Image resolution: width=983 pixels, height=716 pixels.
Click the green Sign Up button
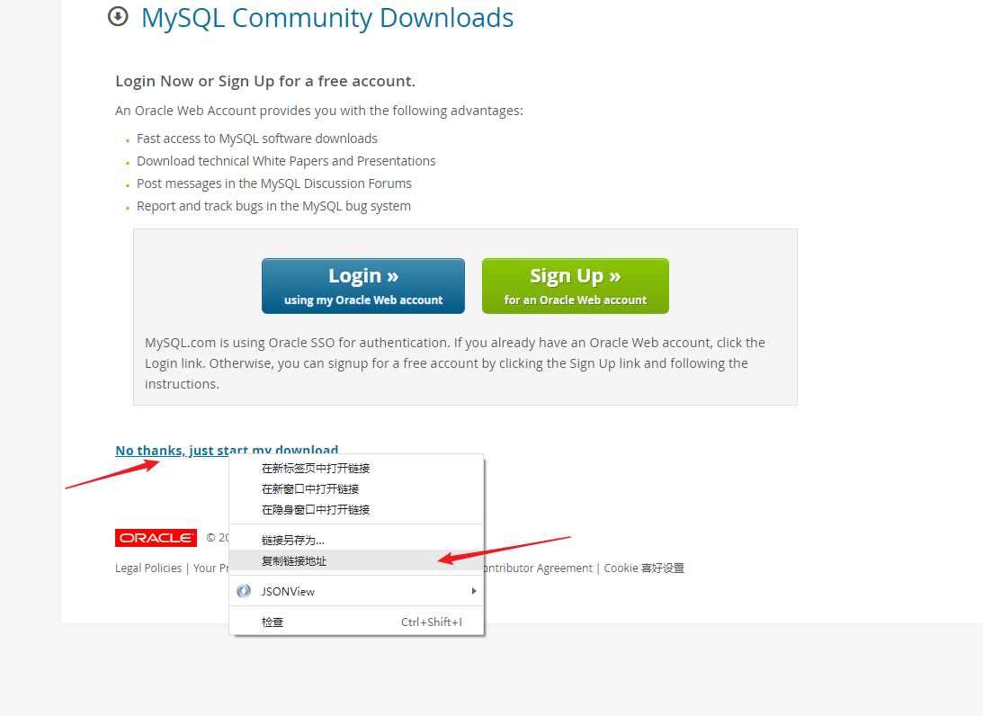575,286
